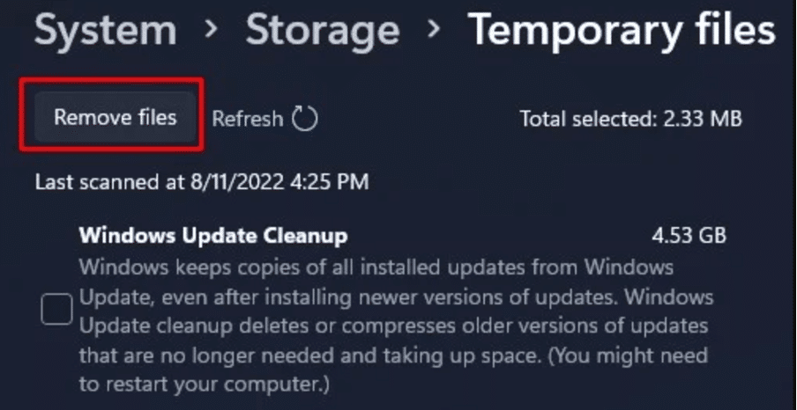Click chevron between System and Storage

212,31
